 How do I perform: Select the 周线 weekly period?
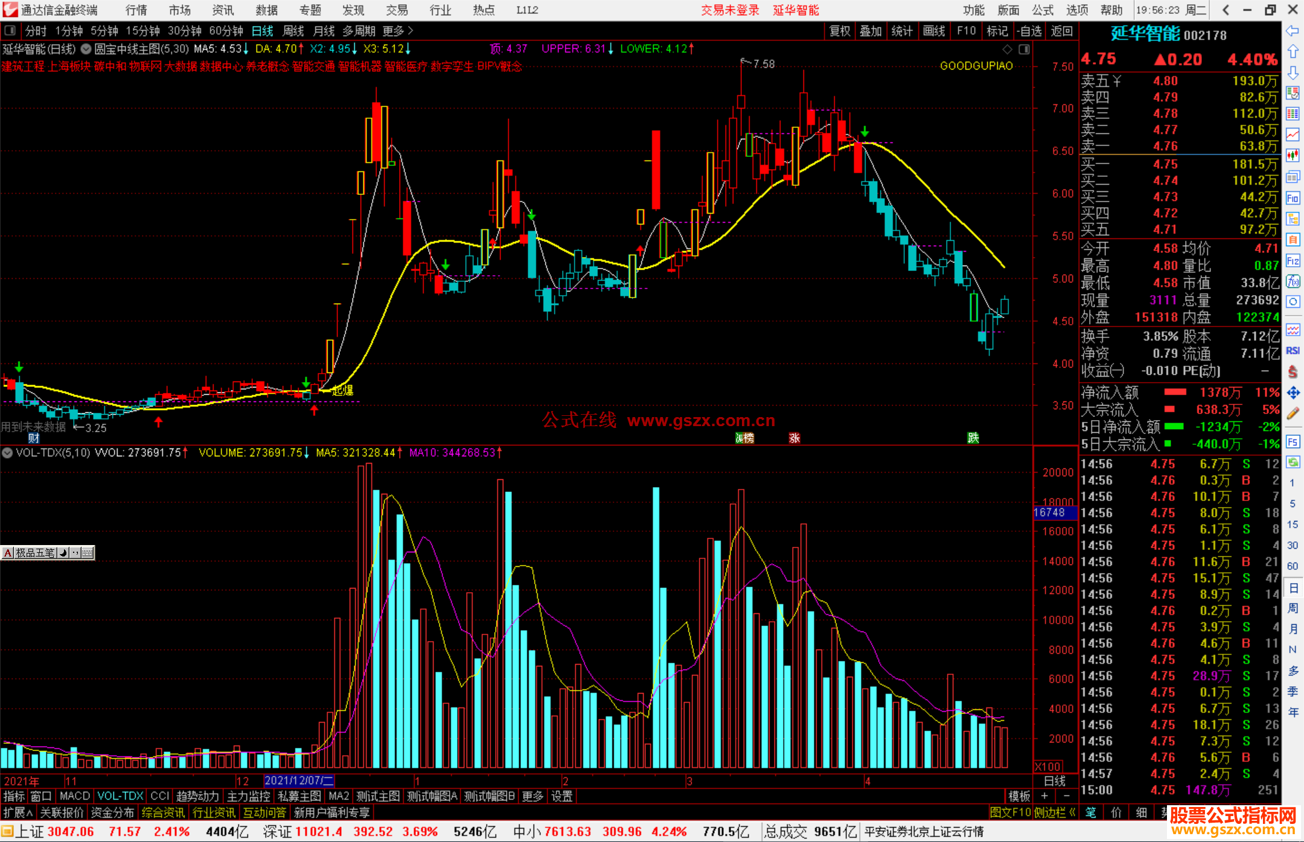coord(293,31)
